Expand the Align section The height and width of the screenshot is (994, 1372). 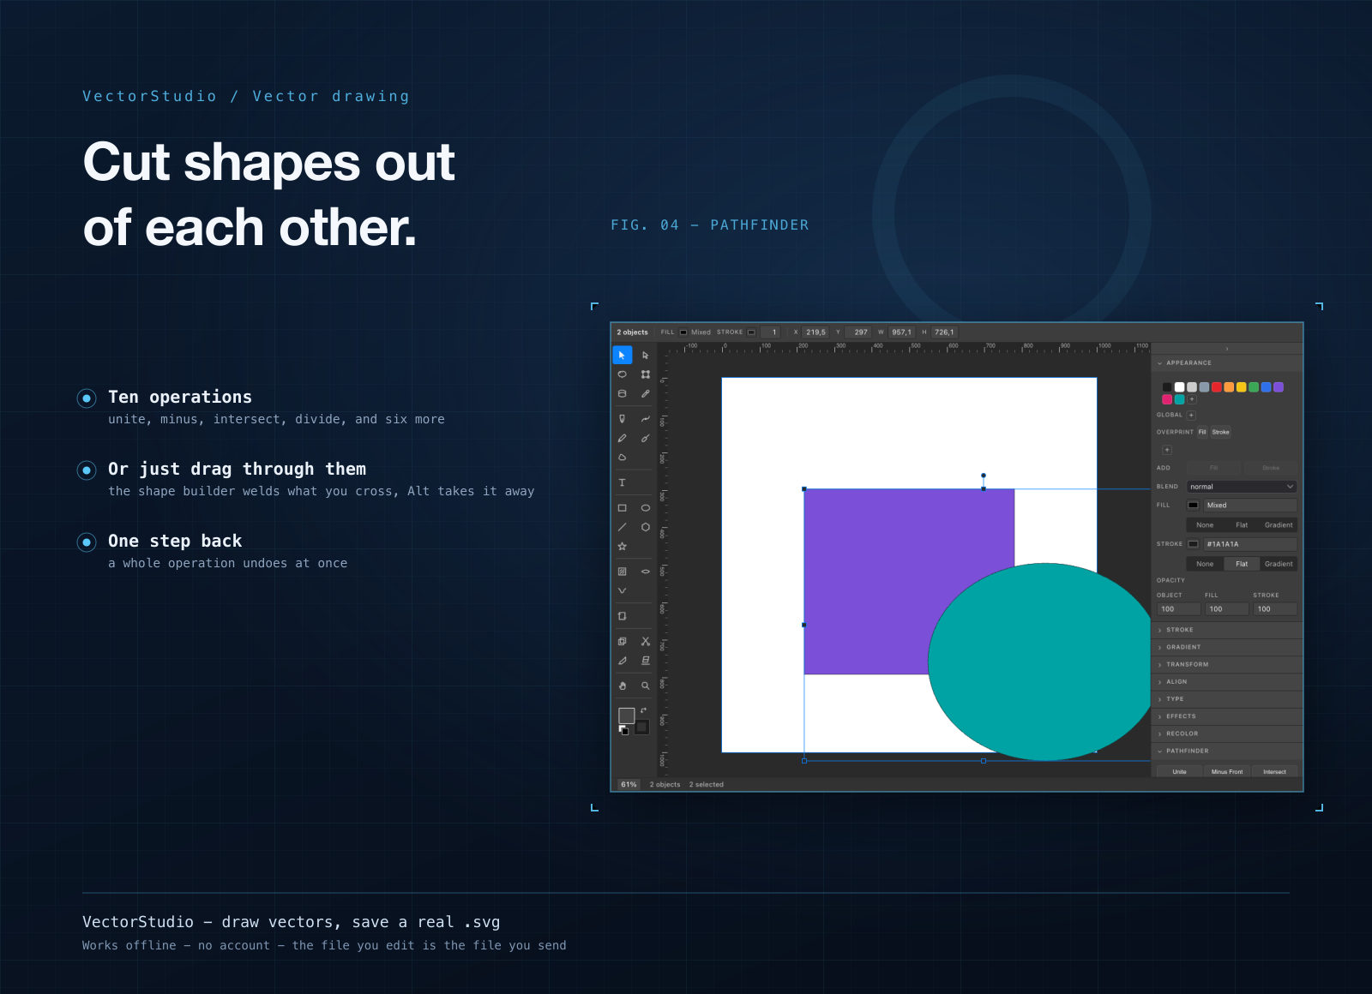(1227, 682)
